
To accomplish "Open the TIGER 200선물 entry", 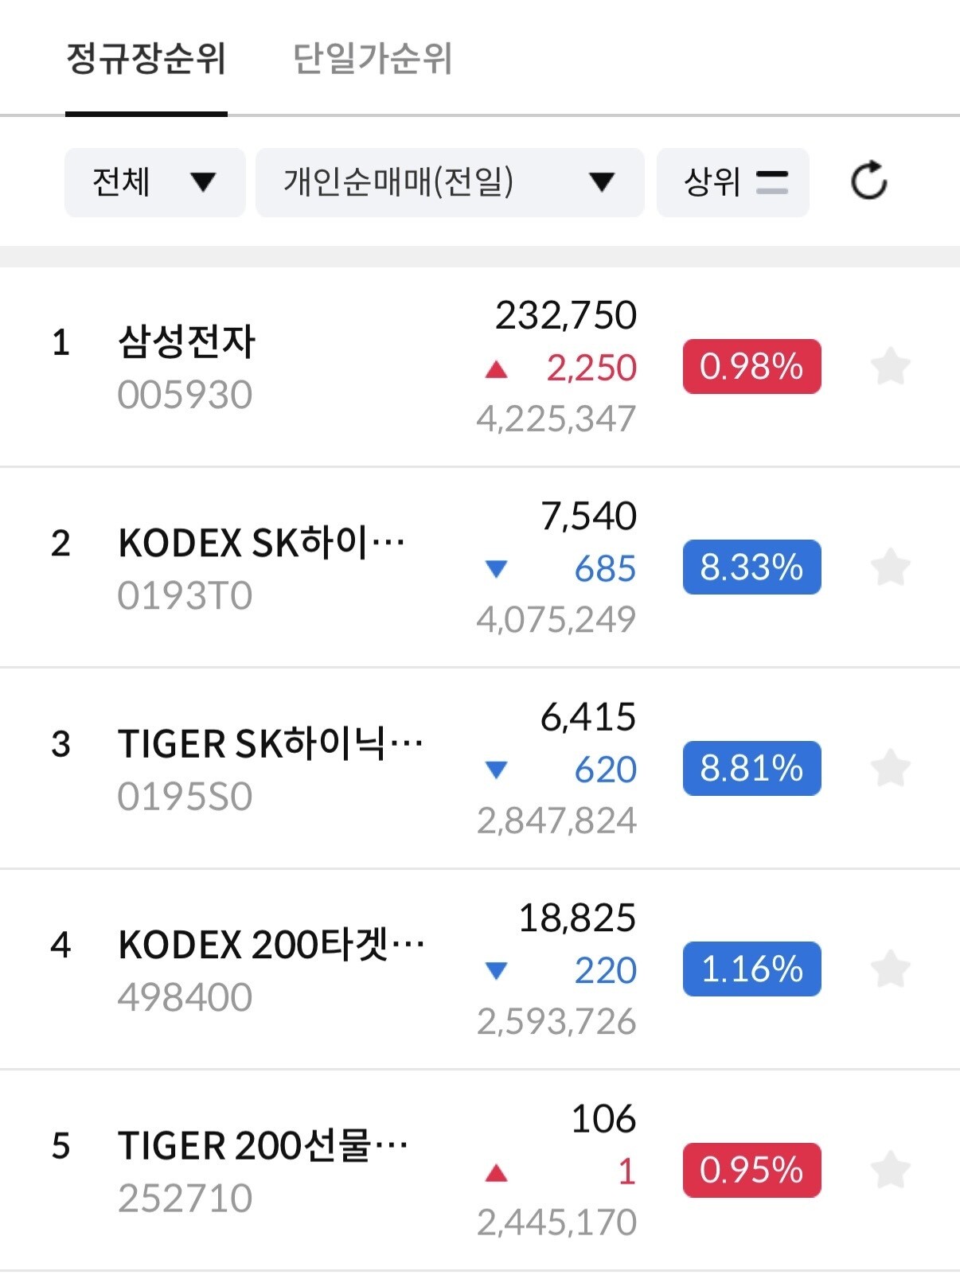I will (480, 1170).
